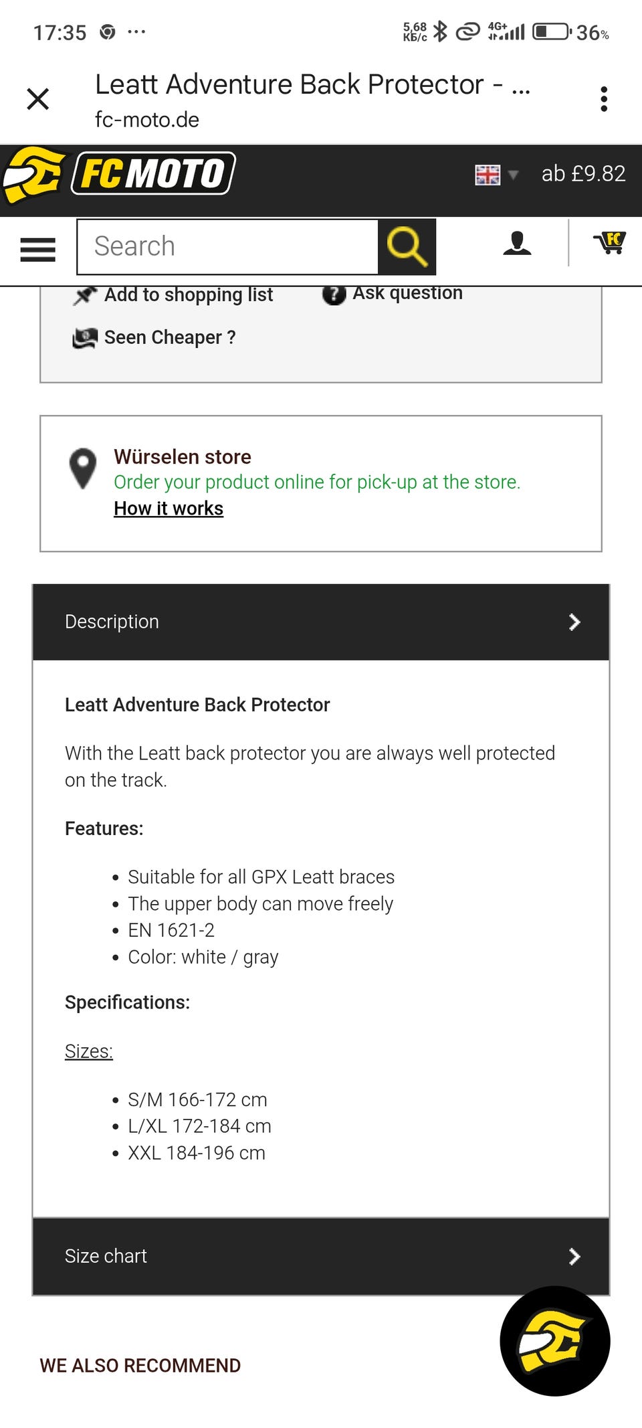Tap the Würselen store heading
The width and height of the screenshot is (642, 1428).
[183, 457]
